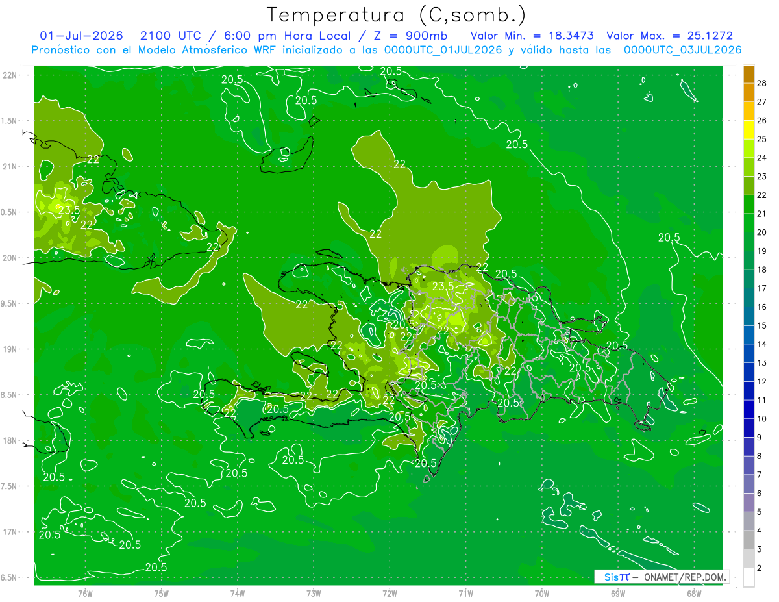
Task: Click the '0.5N' latitude axis label
Action: click(x=10, y=212)
